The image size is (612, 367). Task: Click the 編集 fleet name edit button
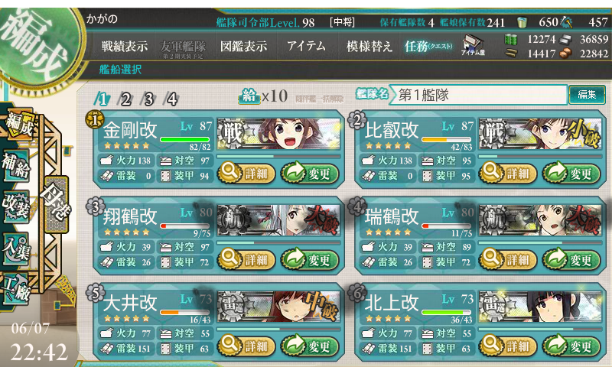pos(587,94)
